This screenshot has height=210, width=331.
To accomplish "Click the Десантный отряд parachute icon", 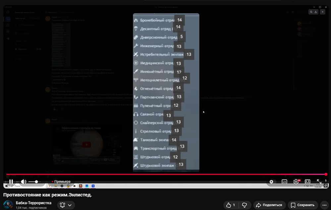I will coord(136,29).
